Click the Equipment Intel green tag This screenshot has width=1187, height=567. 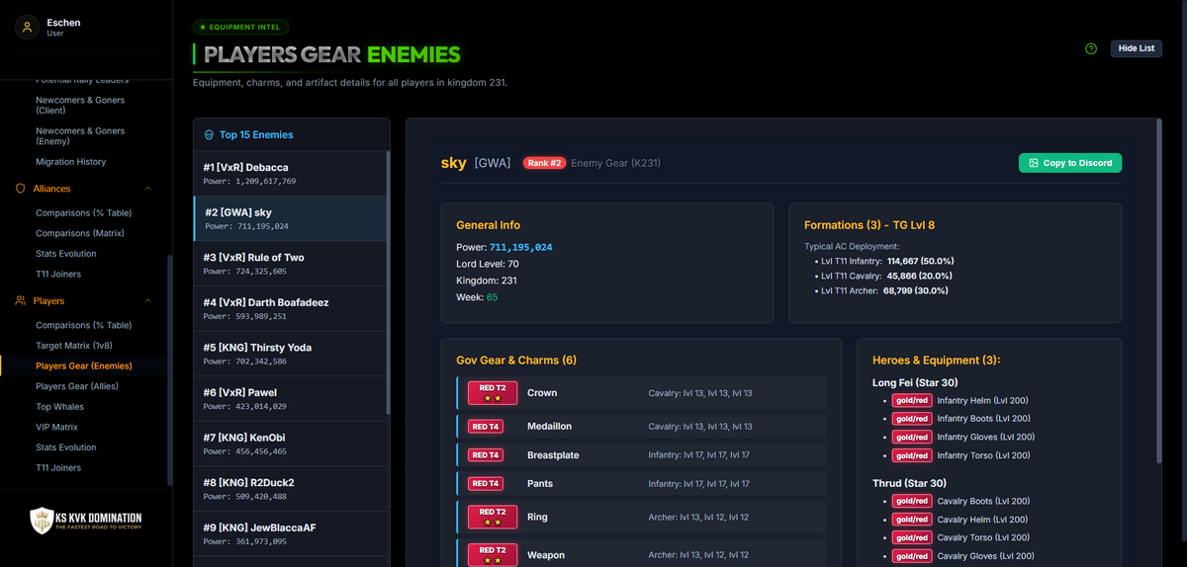click(x=241, y=28)
